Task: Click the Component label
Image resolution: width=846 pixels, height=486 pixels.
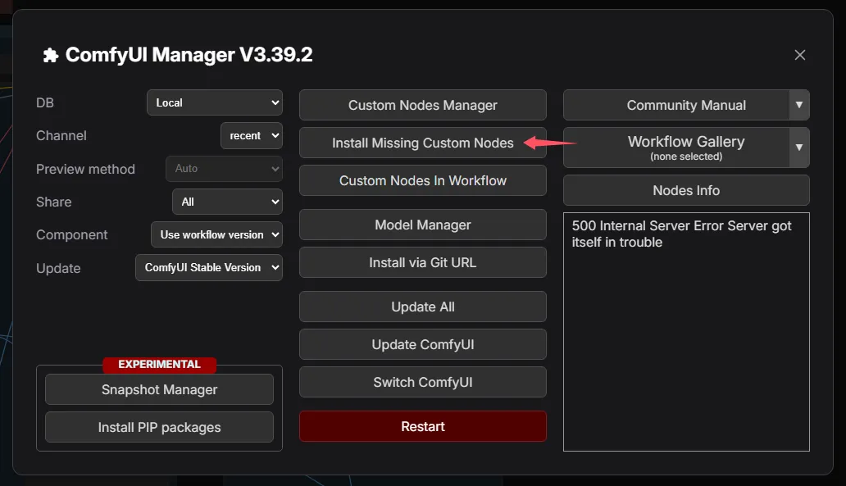Action: 72,234
